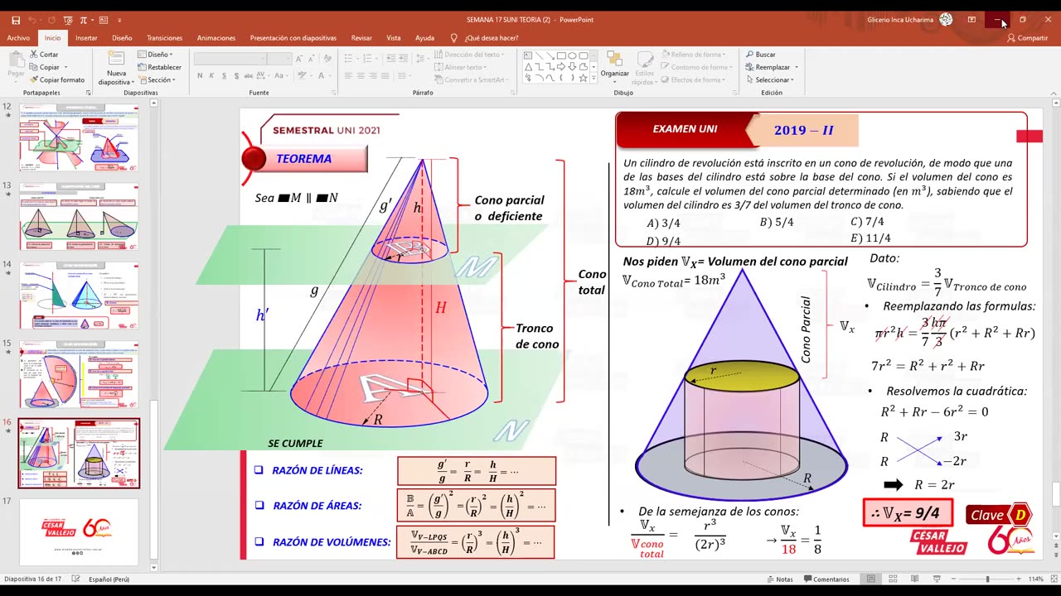Click the zoom percentage 114%
Viewport: 1061px width, 596px height.
click(1036, 579)
